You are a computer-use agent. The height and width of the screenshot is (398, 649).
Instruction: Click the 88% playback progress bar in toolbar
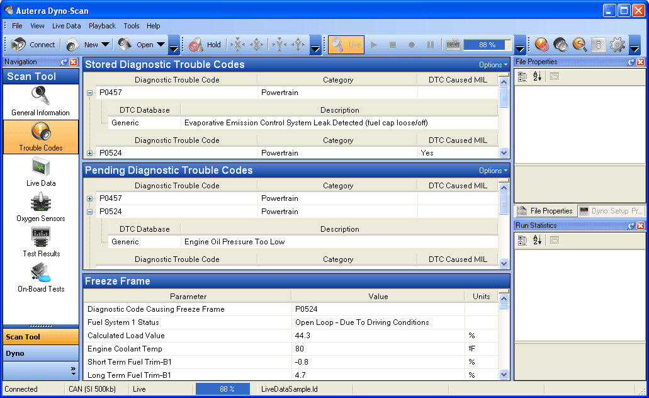coord(487,45)
